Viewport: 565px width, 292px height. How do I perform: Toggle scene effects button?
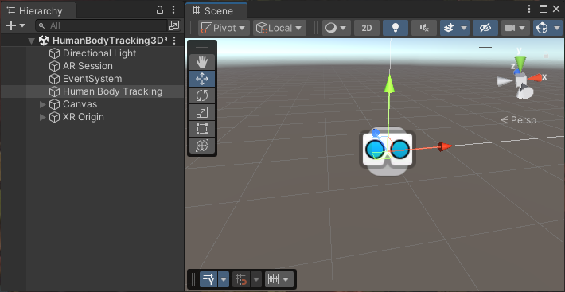449,28
